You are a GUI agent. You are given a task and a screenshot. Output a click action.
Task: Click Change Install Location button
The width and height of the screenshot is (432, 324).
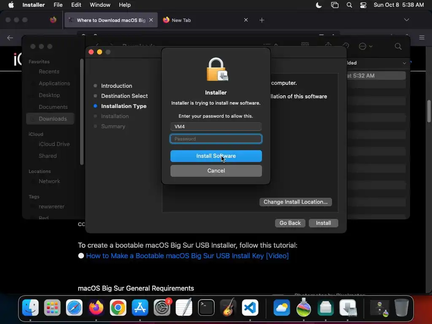(x=296, y=202)
